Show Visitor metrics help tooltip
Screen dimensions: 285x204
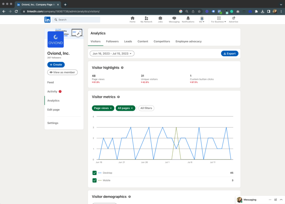coord(118,97)
